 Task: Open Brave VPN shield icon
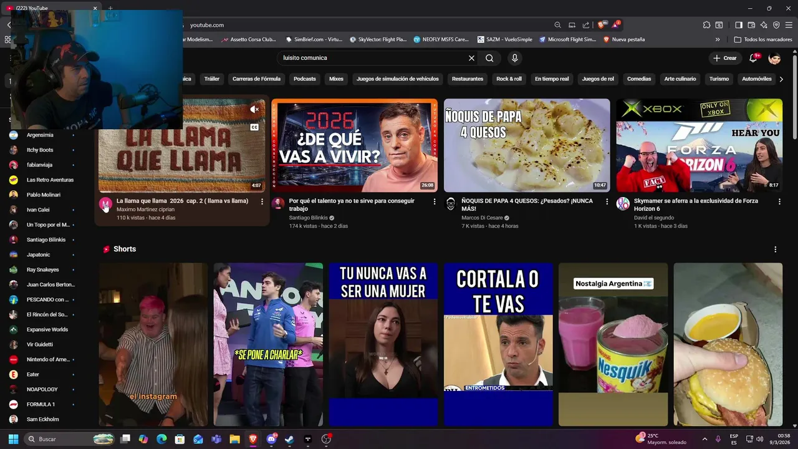[776, 25]
